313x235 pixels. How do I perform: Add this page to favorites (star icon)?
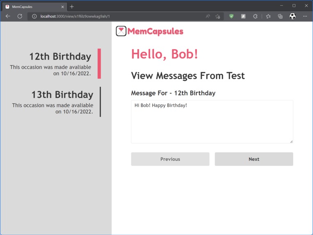click(x=218, y=16)
